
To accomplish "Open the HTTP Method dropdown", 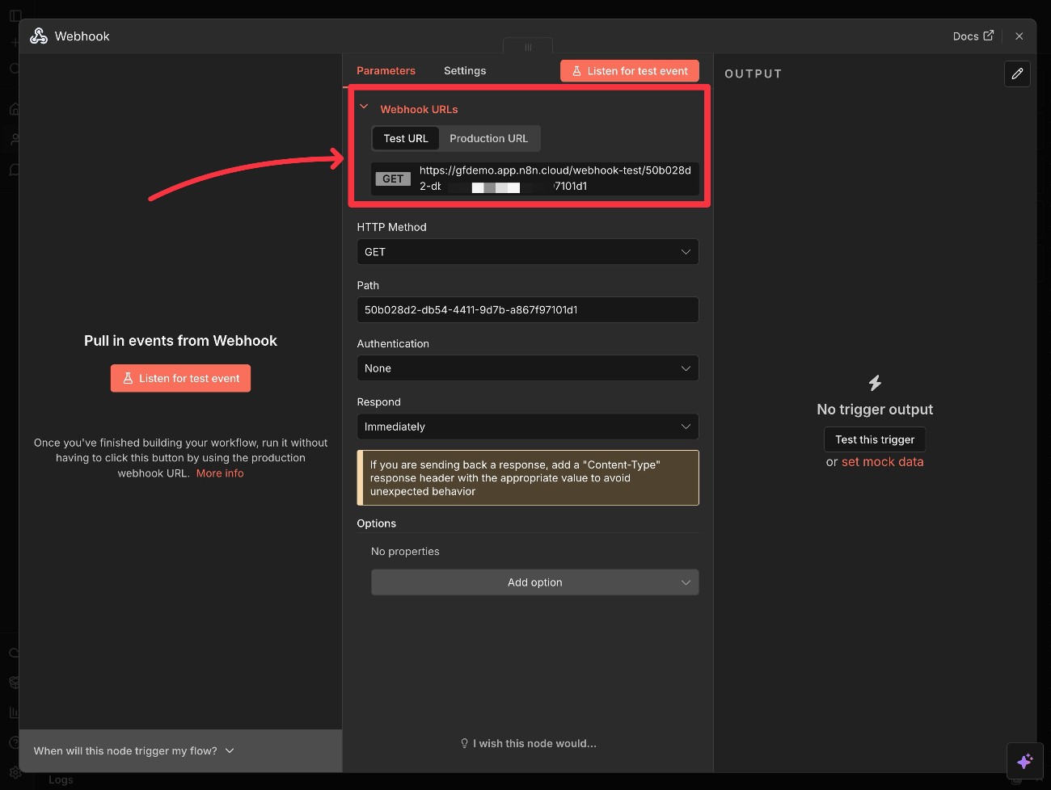I will [x=527, y=251].
